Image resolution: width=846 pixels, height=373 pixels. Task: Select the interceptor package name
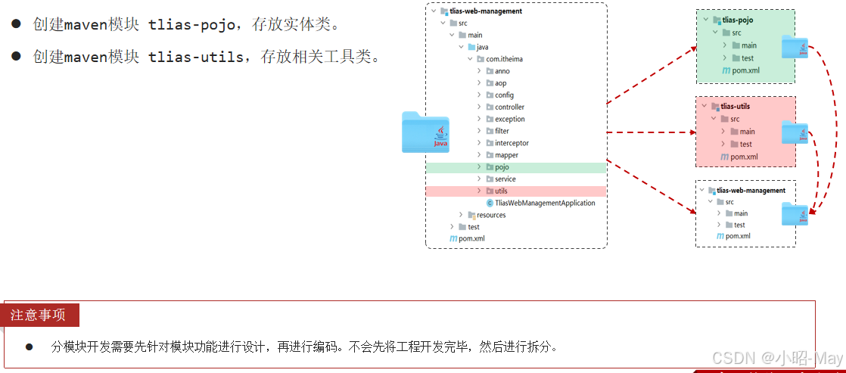click(x=512, y=143)
